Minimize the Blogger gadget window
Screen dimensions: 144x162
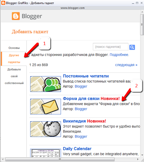[133, 3]
